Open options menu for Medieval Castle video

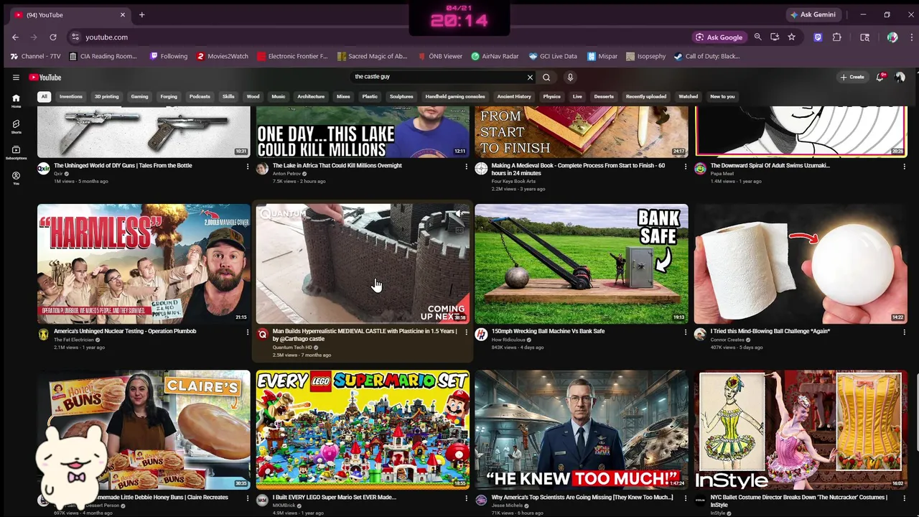466,332
